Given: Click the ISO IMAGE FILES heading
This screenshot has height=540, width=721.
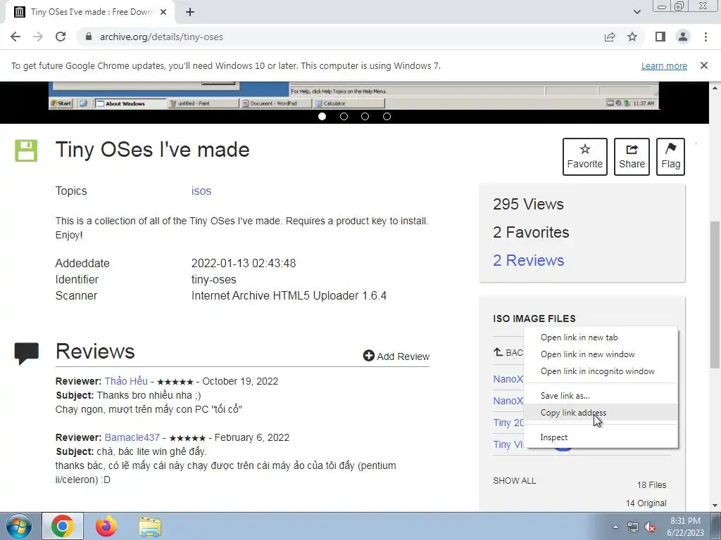Looking at the screenshot, I should pyautogui.click(x=534, y=319).
